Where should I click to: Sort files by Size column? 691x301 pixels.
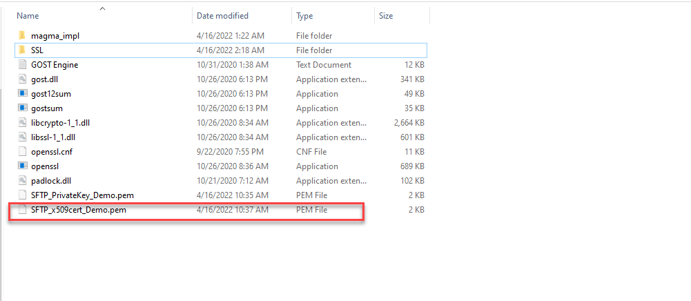pos(386,15)
